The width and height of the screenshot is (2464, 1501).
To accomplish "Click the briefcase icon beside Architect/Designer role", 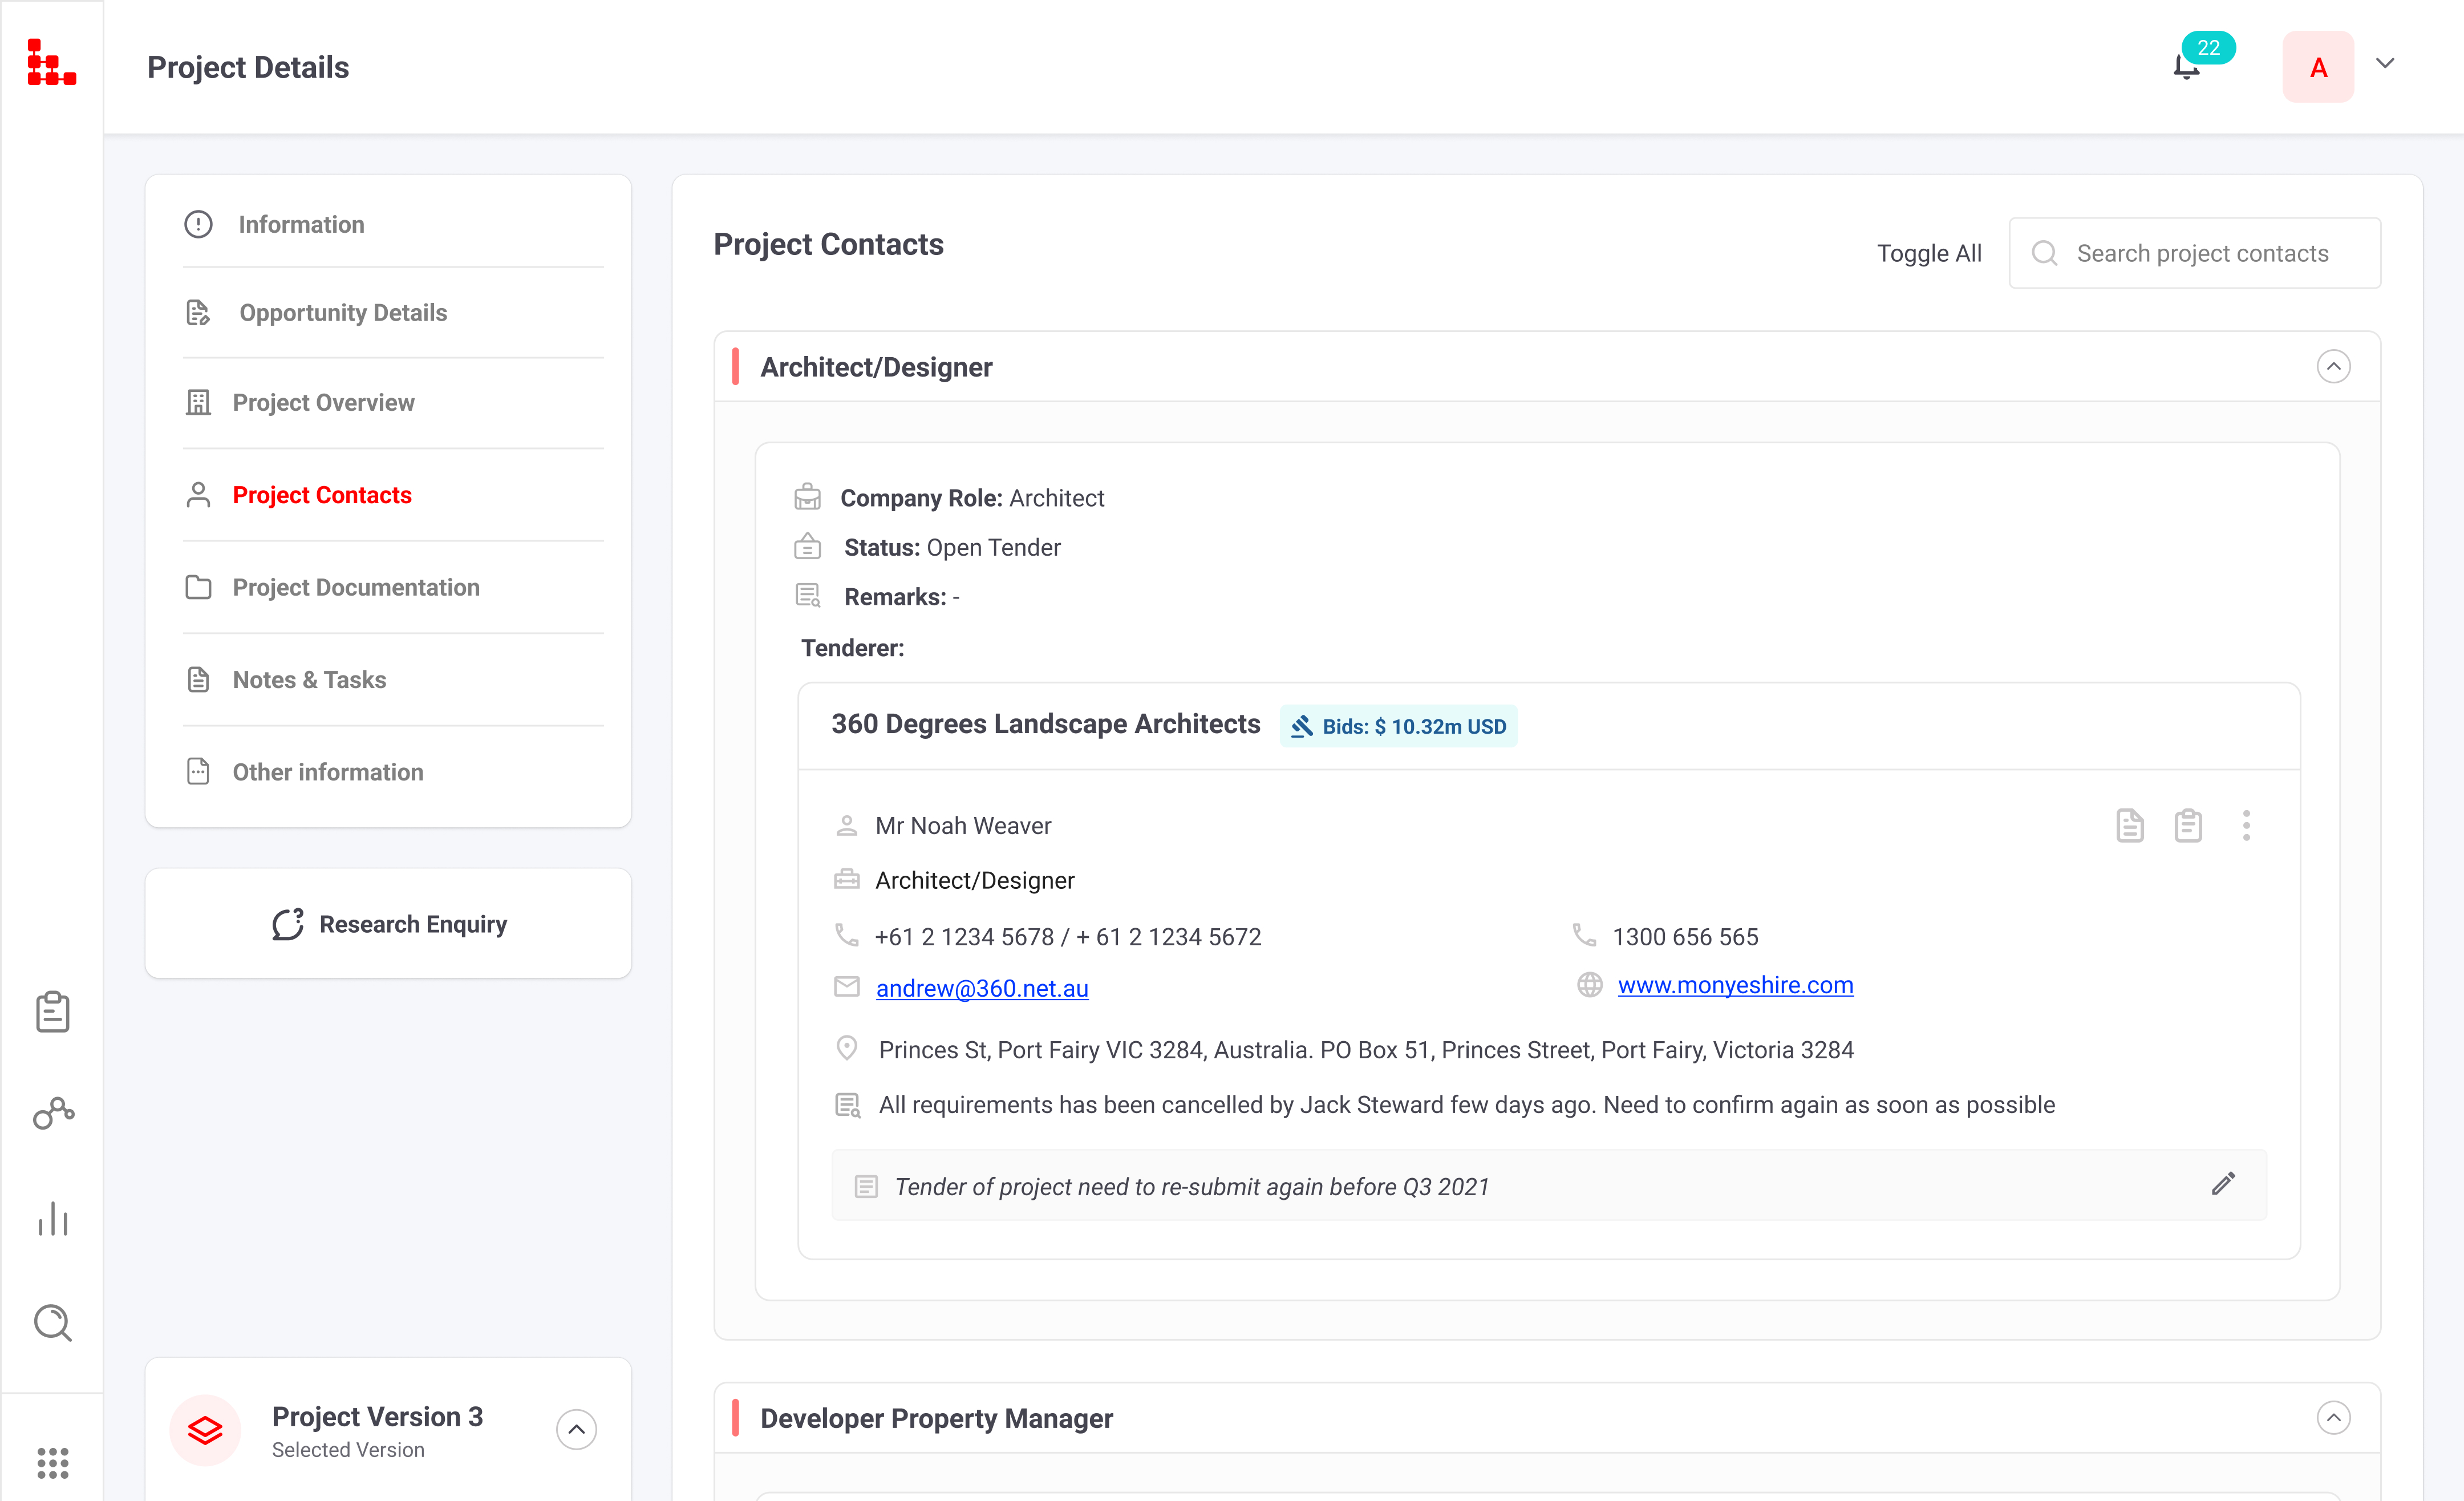I will point(846,879).
